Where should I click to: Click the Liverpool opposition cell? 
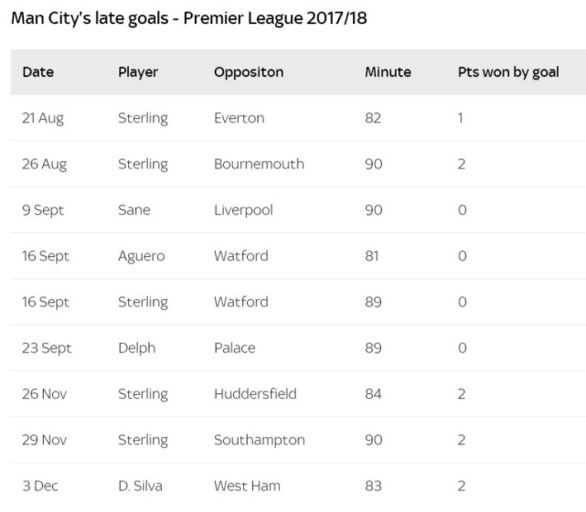tap(243, 209)
